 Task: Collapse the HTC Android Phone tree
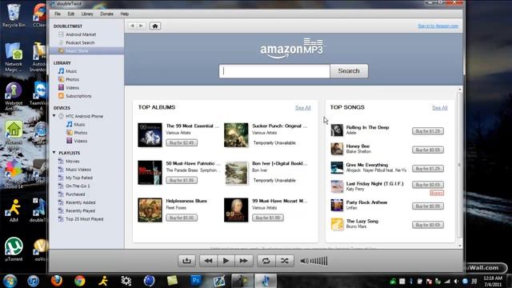coord(54,116)
